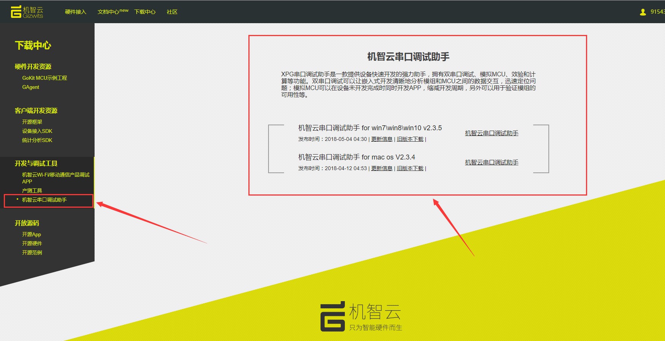Go to 下载中心 in top navigation
The image size is (665, 341).
point(145,12)
